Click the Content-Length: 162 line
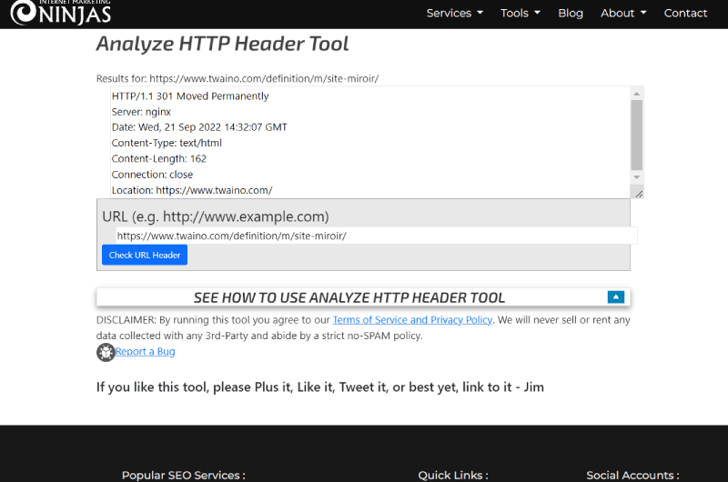 [x=158, y=158]
